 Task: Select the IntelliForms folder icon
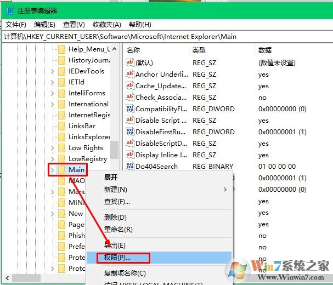point(61,93)
